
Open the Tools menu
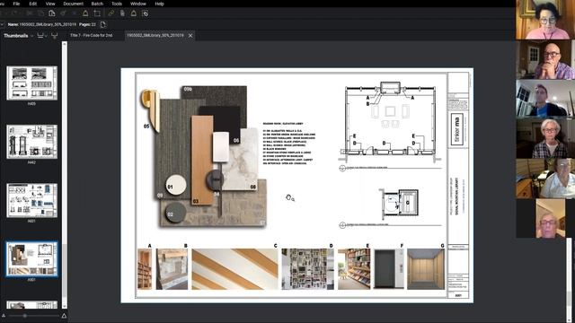click(117, 4)
